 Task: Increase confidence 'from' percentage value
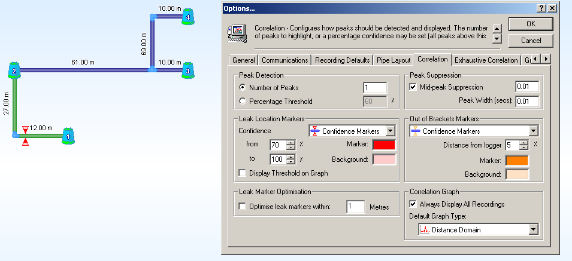290,143
